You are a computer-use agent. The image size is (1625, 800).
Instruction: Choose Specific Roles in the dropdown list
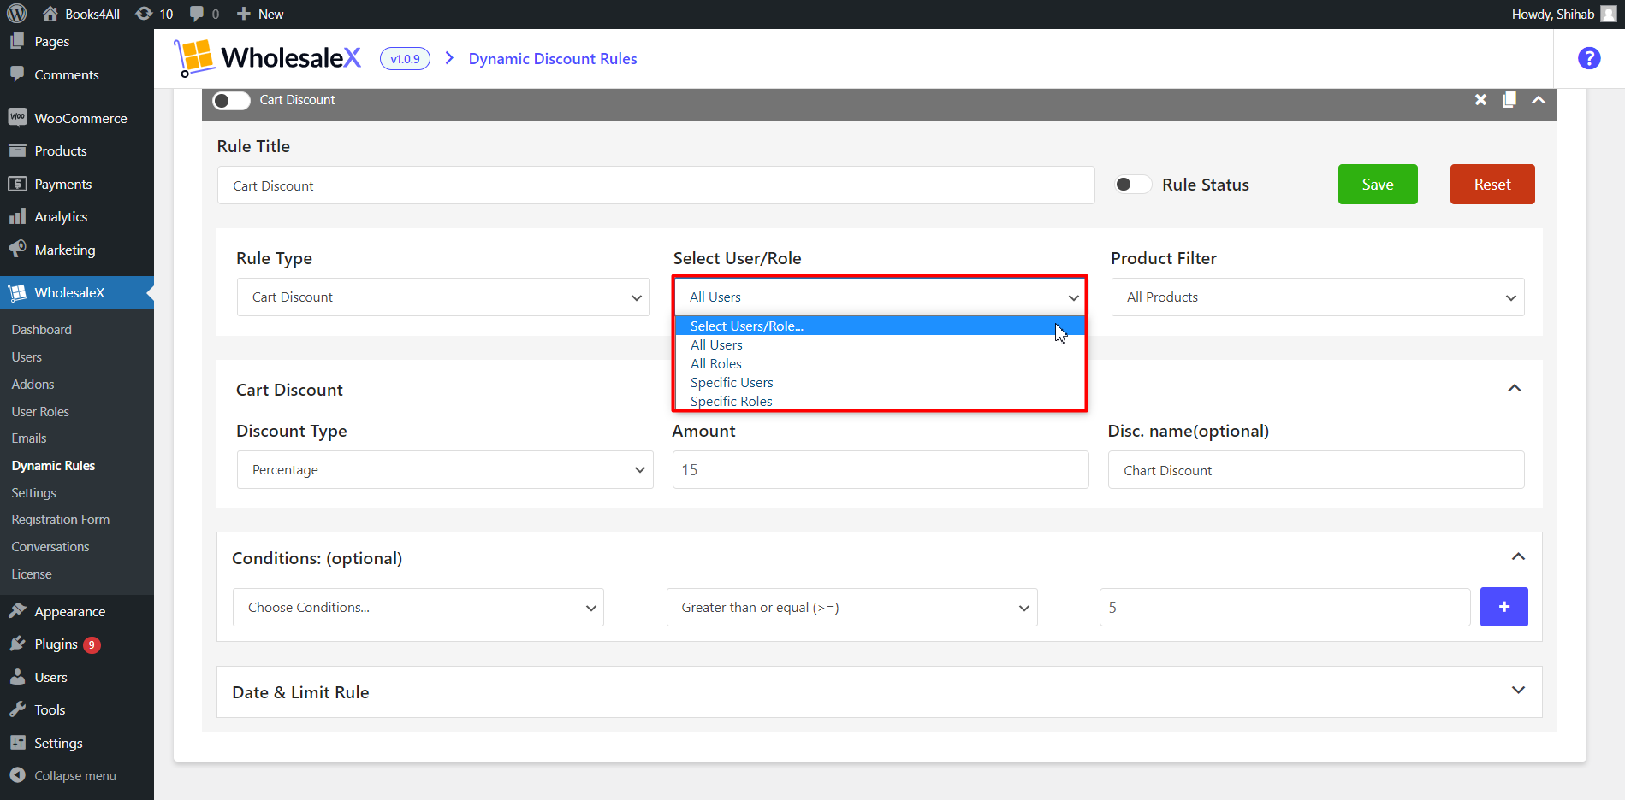tap(880, 401)
